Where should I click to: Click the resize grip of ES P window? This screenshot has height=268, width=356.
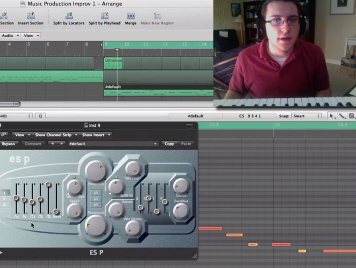194,256
